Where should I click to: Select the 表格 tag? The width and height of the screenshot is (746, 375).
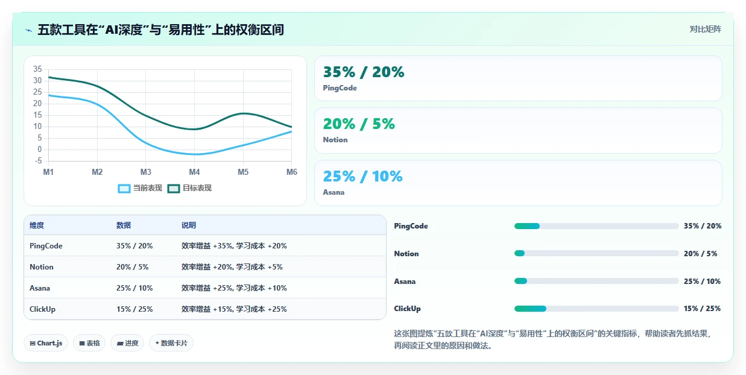tap(89, 343)
